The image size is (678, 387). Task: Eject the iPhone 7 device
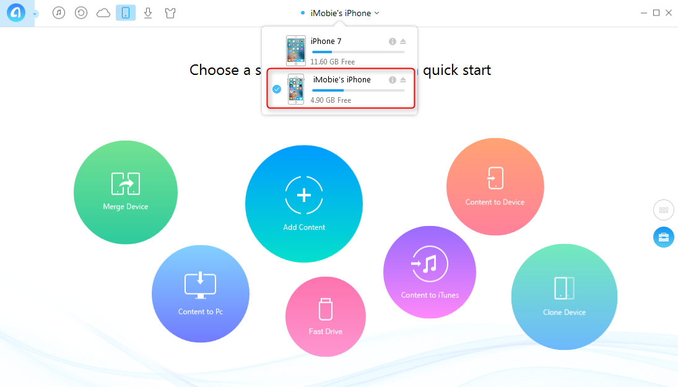pos(403,41)
